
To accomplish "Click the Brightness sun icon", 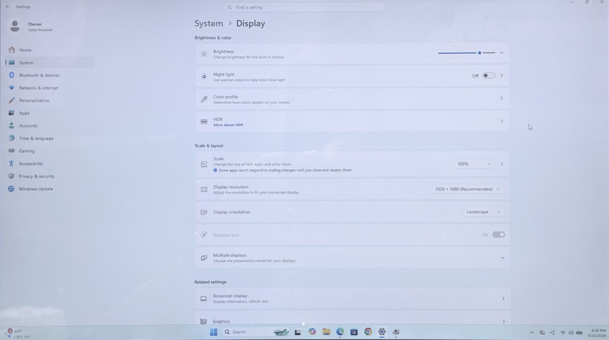I will pos(204,54).
